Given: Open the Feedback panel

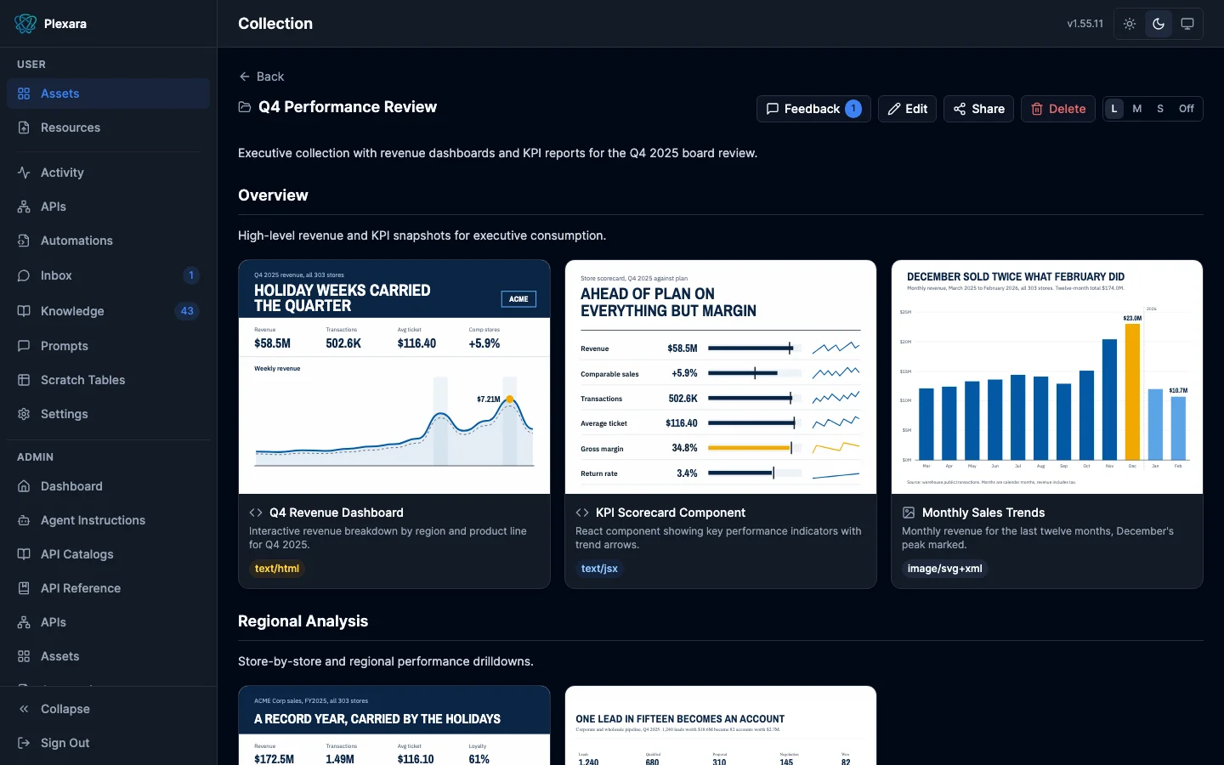Looking at the screenshot, I should [813, 109].
